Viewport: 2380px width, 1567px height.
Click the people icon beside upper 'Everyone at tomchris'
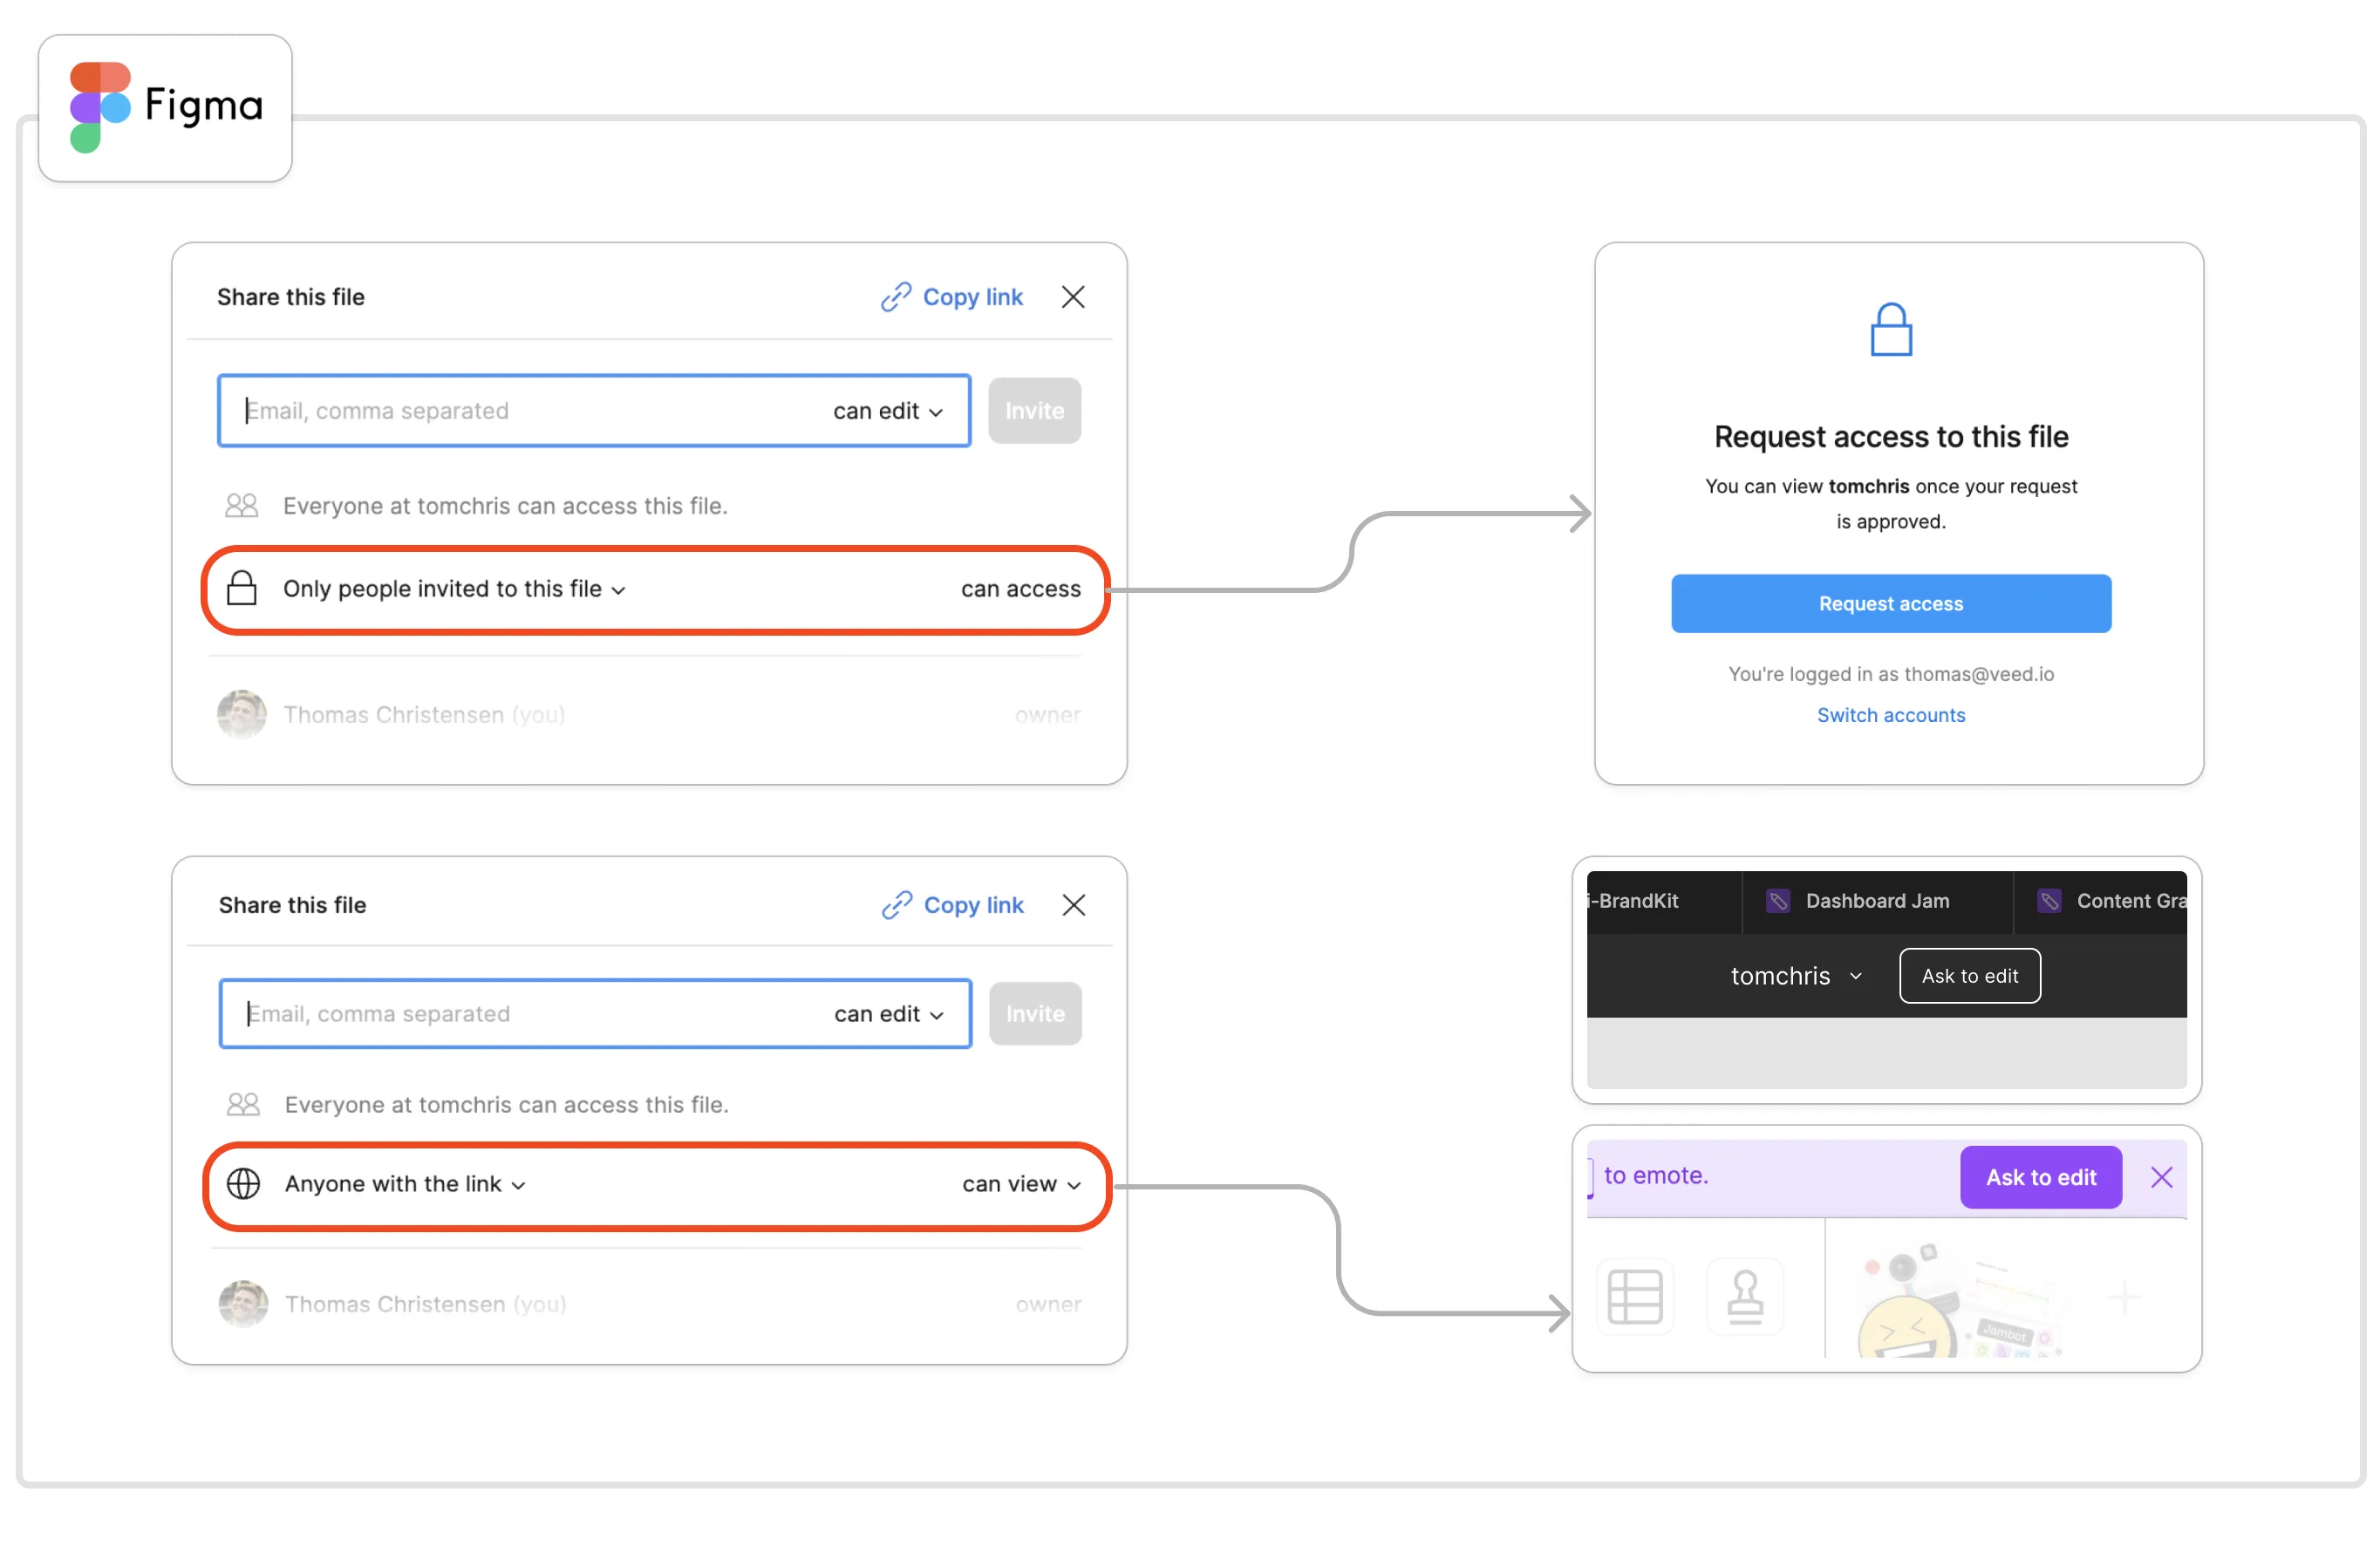pos(241,506)
